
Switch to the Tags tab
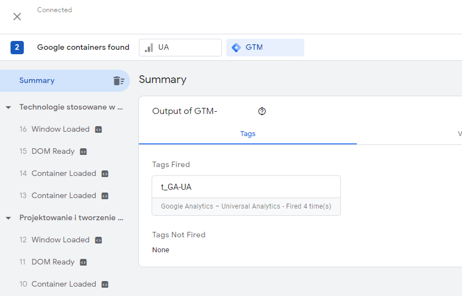click(x=248, y=134)
